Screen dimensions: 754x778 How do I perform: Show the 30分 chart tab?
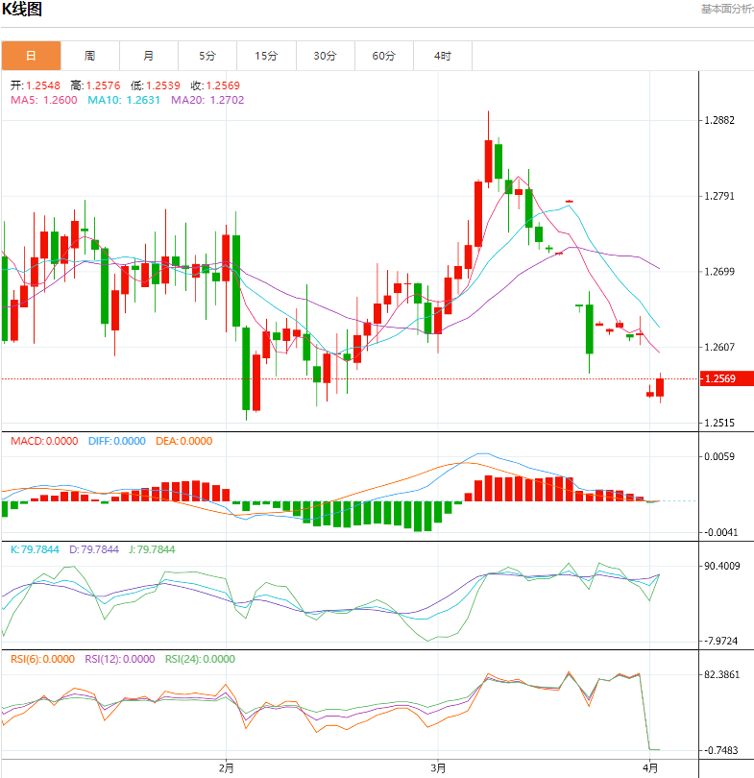tap(325, 56)
